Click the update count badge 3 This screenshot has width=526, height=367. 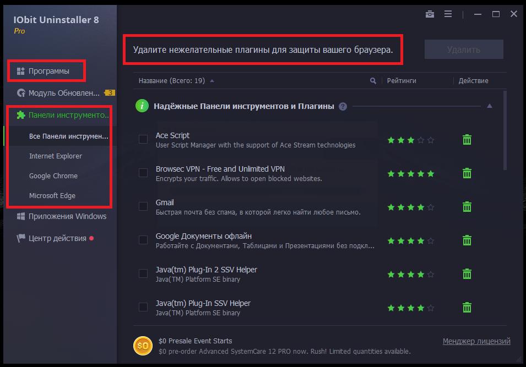[110, 93]
